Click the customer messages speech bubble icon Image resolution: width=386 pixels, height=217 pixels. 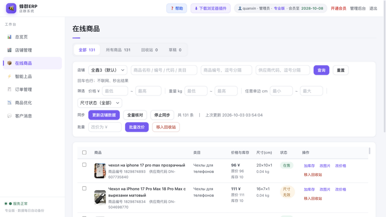pos(9,116)
